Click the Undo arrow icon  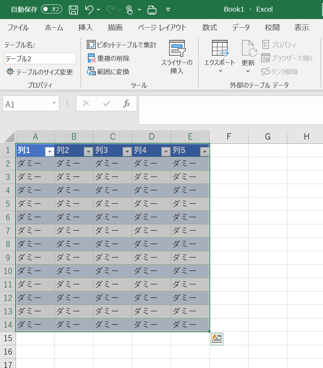(x=89, y=9)
